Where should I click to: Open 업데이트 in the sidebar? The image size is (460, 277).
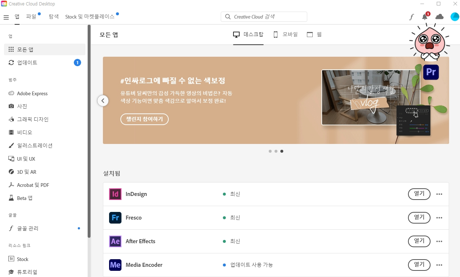(45, 63)
